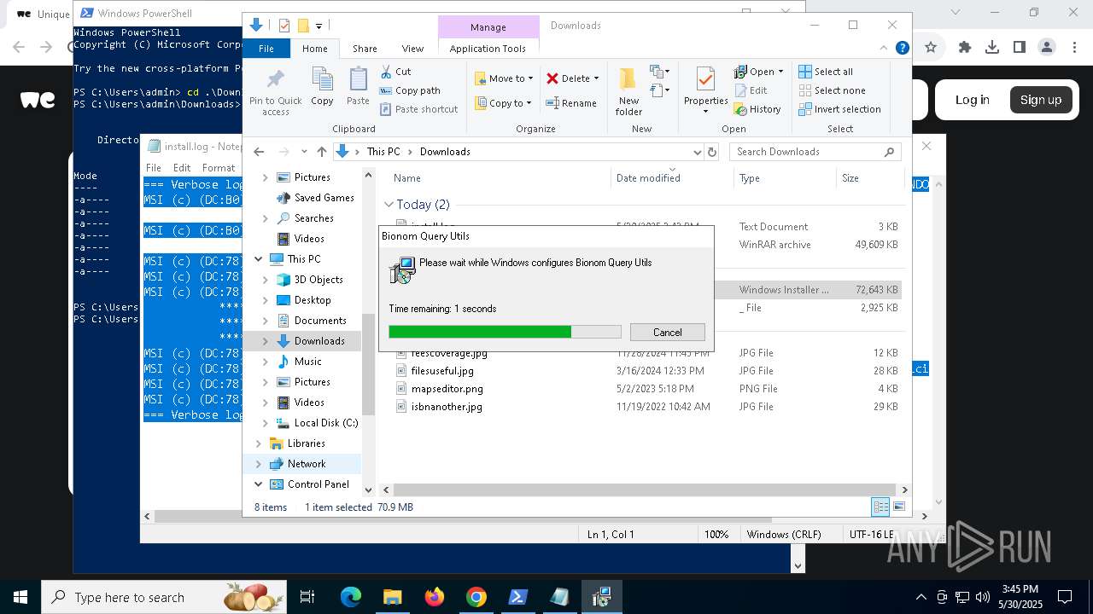Select the Home ribbon tab
Screen dimensions: 1093x614
(x=314, y=49)
